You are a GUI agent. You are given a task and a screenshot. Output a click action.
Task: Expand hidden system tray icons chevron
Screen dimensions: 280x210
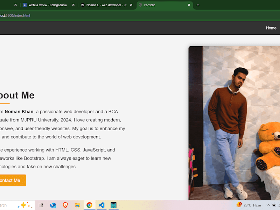coord(268,205)
